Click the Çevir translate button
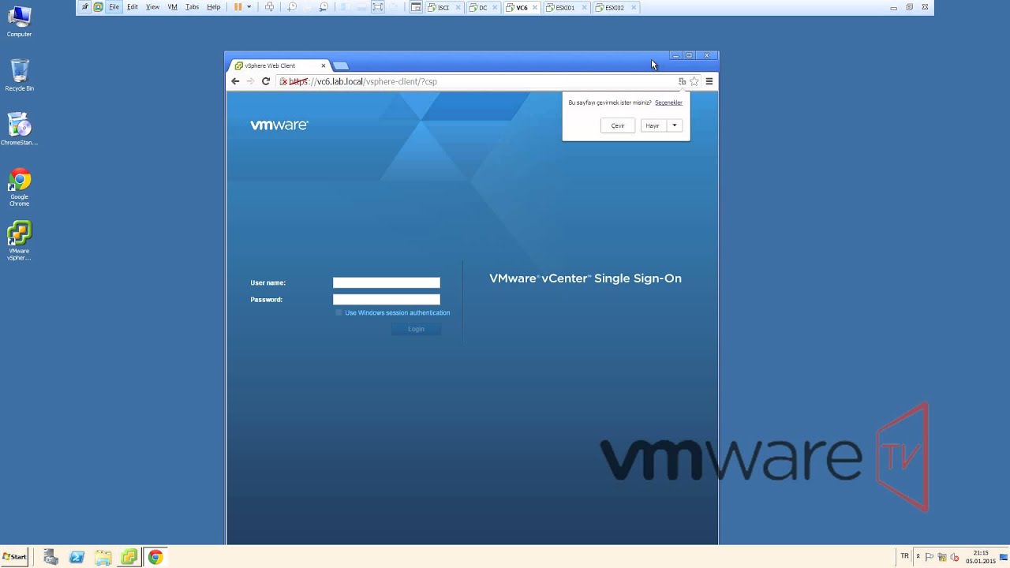The width and height of the screenshot is (1010, 568). [x=618, y=125]
